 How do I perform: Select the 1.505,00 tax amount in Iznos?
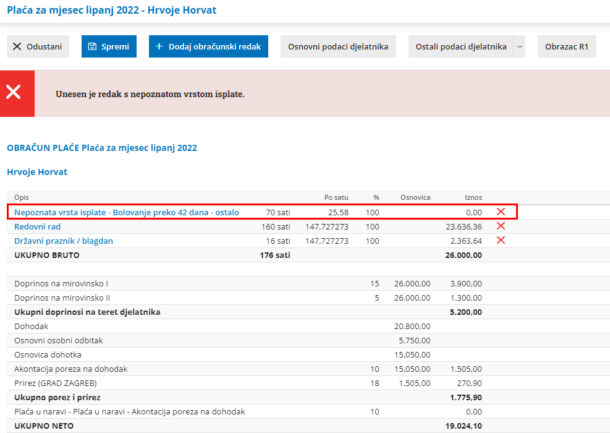coord(466,369)
